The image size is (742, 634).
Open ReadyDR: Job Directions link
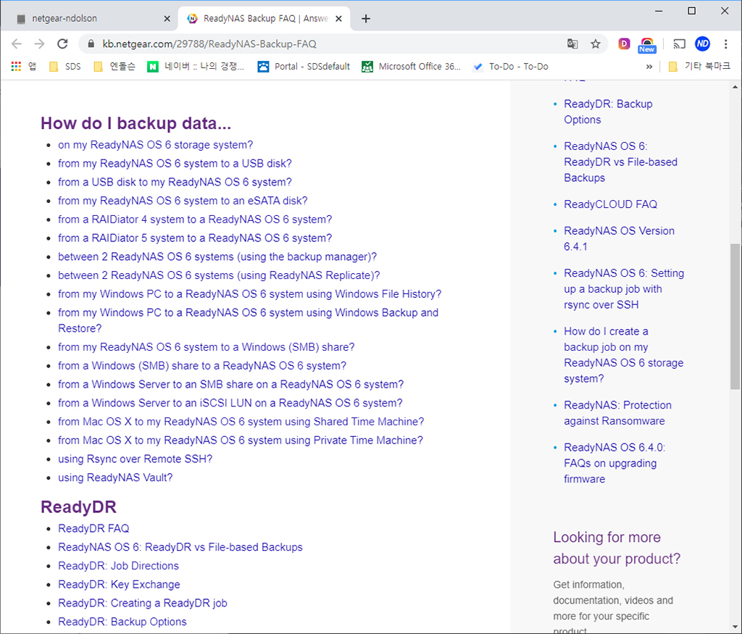(118, 566)
